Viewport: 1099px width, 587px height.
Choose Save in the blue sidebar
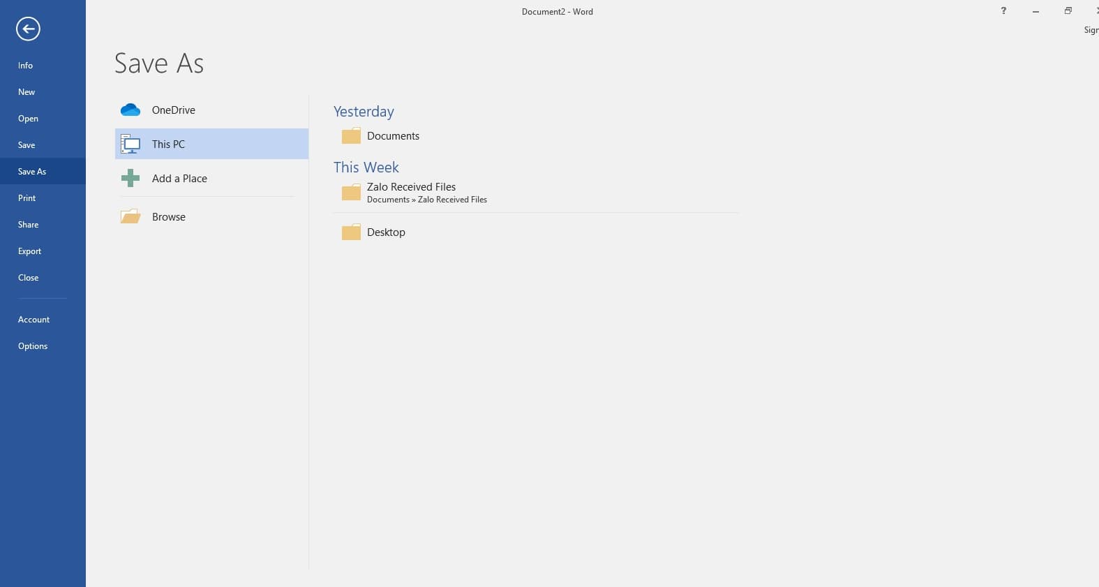tap(43, 145)
